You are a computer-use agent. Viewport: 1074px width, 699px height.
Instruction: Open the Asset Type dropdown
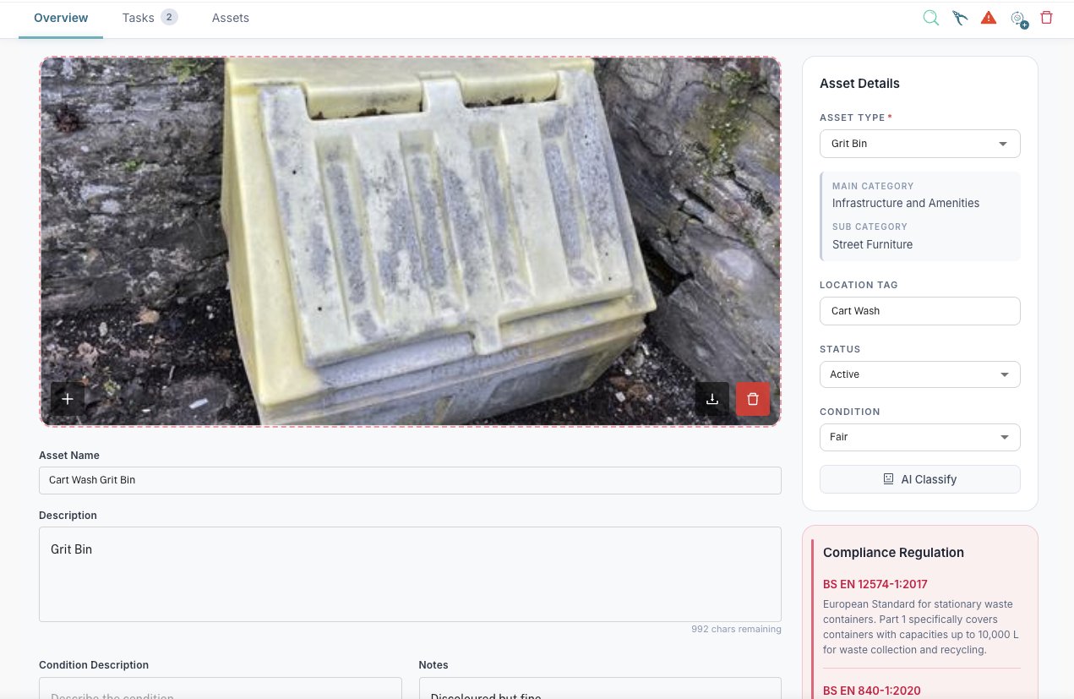[920, 144]
